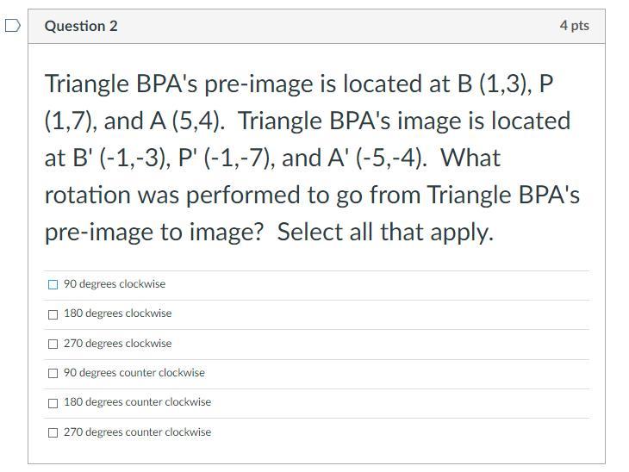
Task: Click the '180 degrees clockwise' answer label
Action: [117, 314]
